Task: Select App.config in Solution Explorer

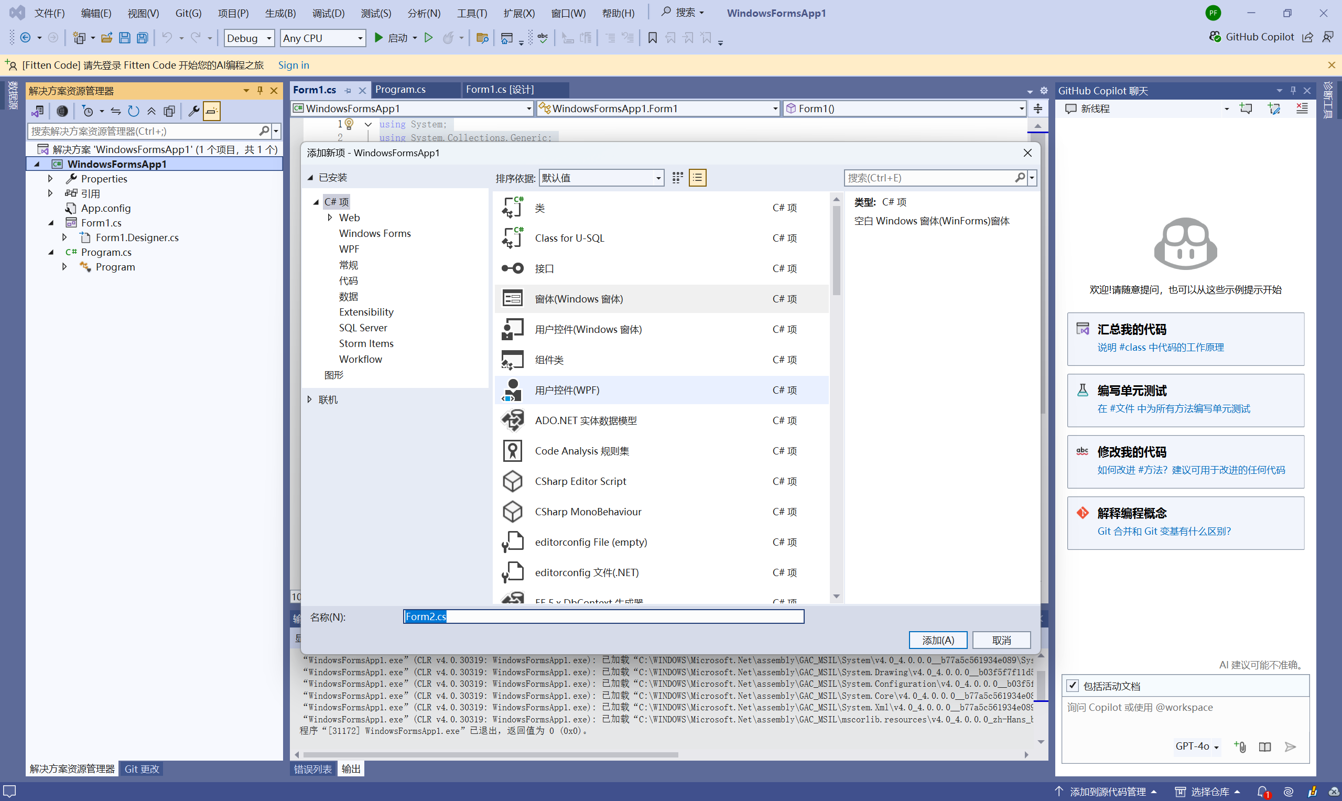Action: pyautogui.click(x=106, y=208)
